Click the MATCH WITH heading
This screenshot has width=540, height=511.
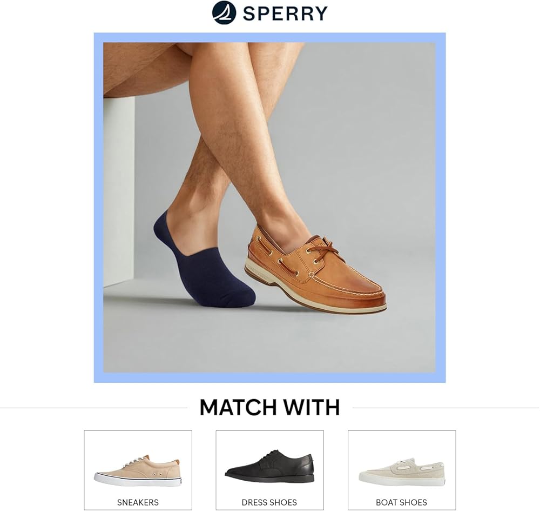tap(269, 407)
